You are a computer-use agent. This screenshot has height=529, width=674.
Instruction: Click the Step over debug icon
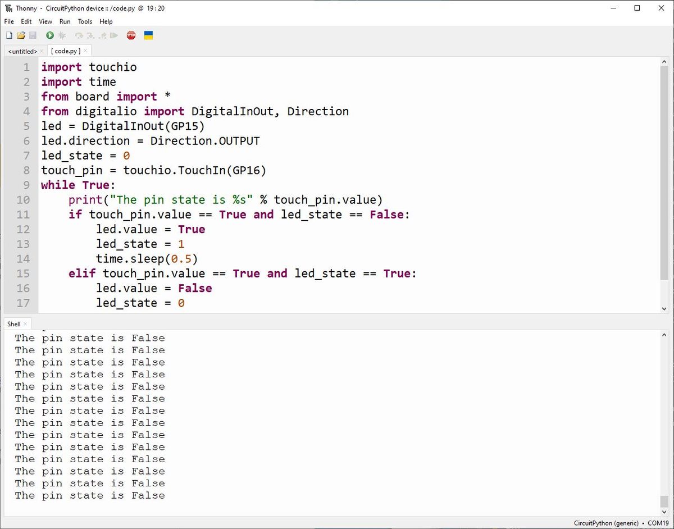pyautogui.click(x=79, y=35)
